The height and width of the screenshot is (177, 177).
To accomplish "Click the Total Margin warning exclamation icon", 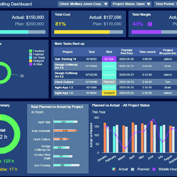I will click(150, 24).
